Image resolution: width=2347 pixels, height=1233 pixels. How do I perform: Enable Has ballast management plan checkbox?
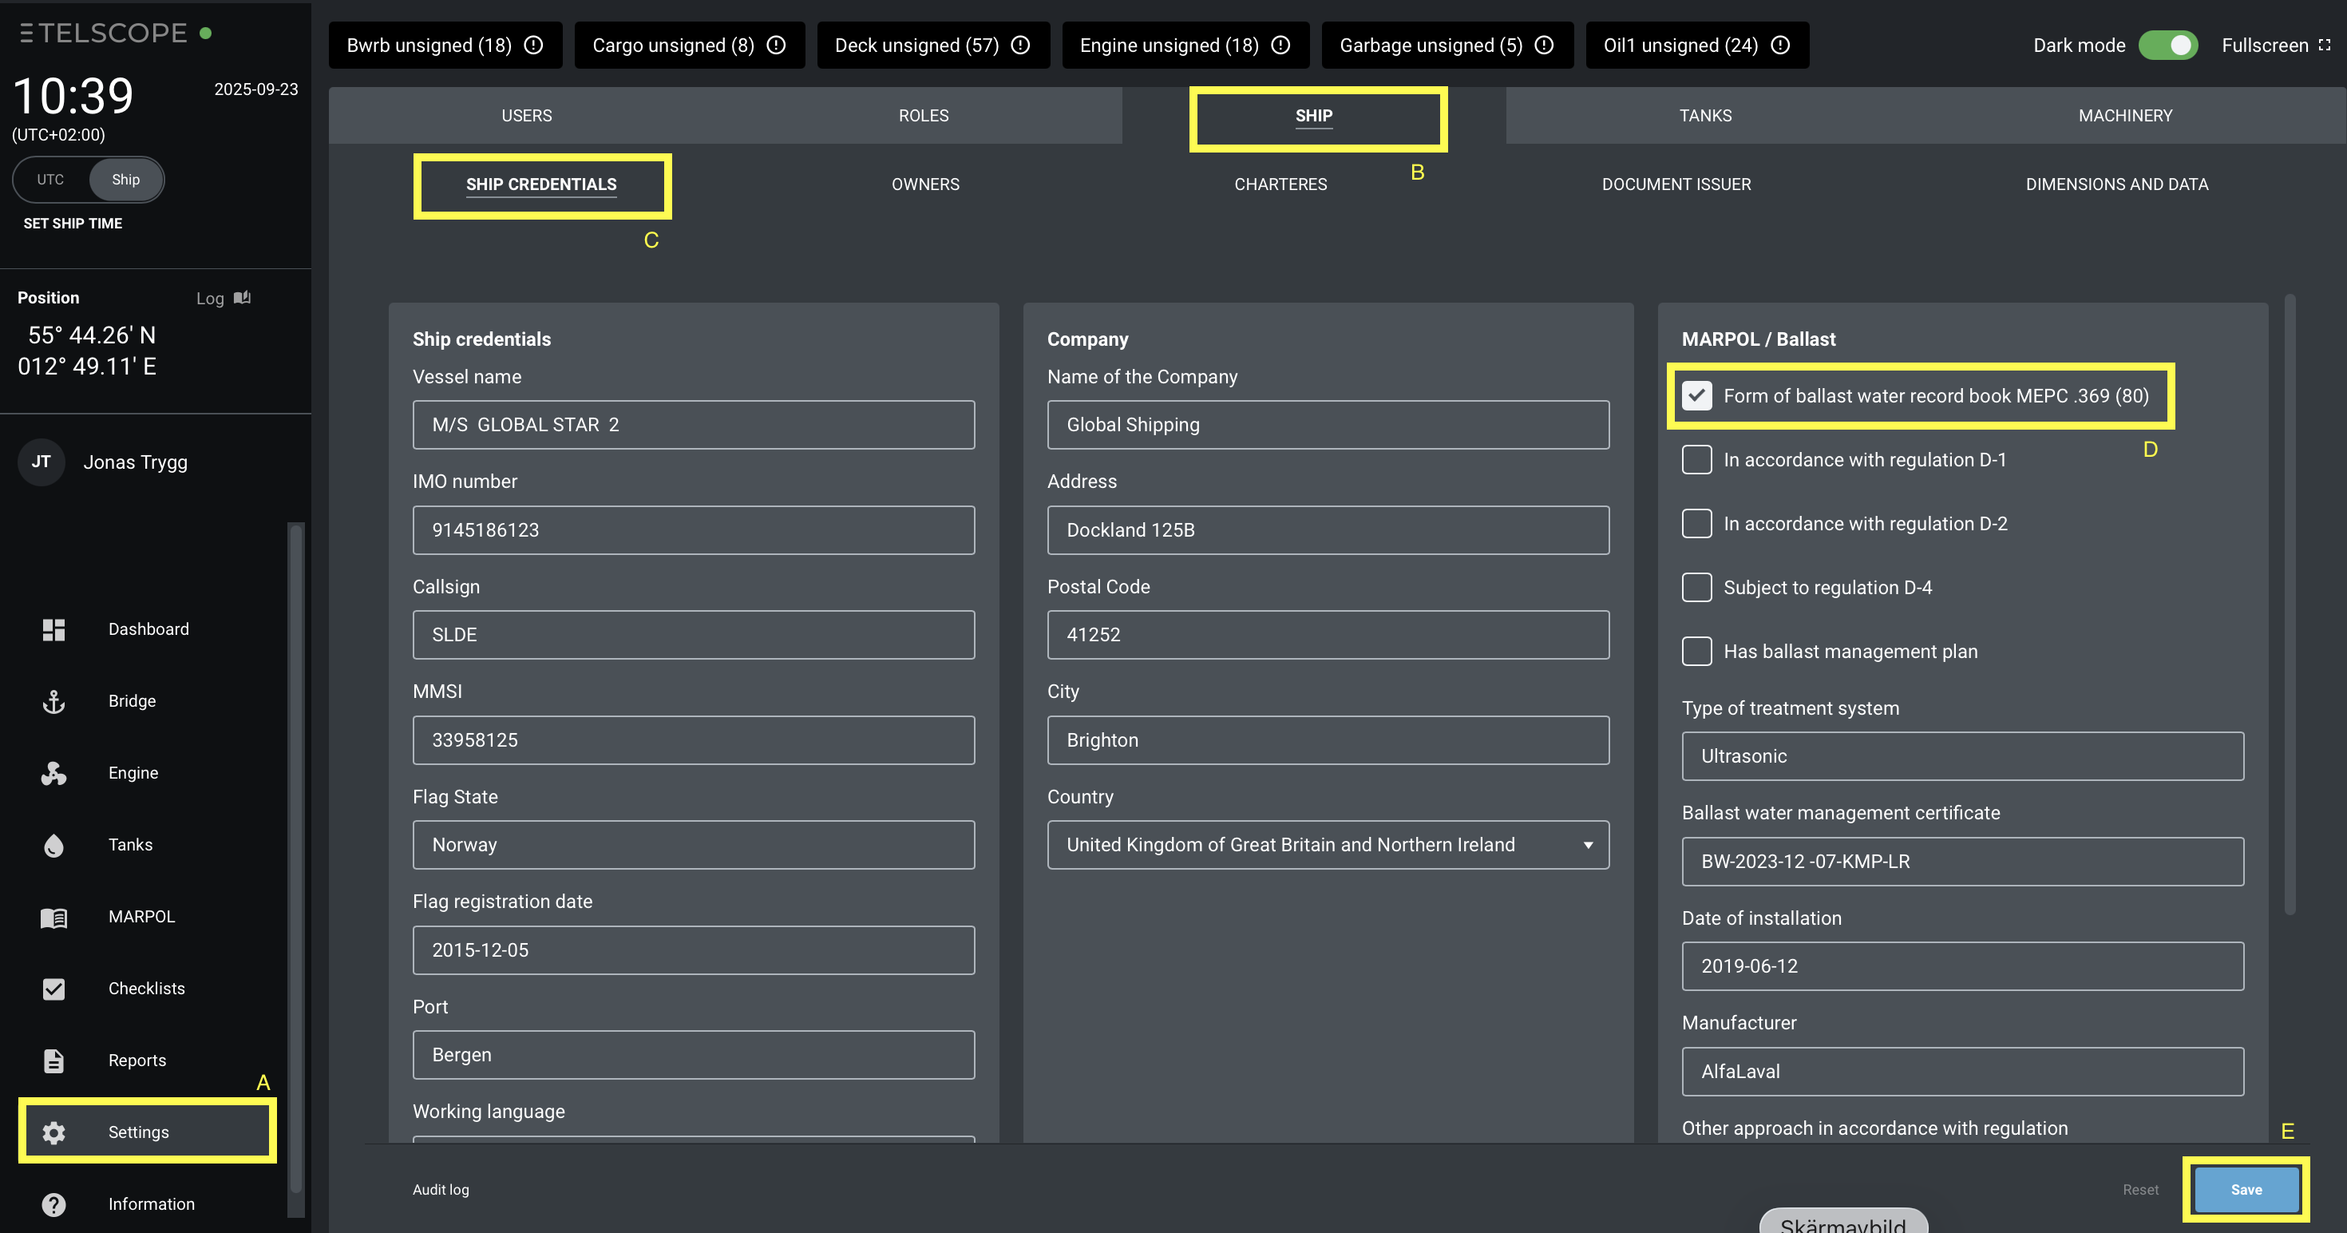pos(1696,652)
